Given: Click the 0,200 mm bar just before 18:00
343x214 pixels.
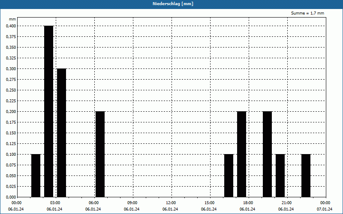Looking at the screenshot, I should (241, 154).
